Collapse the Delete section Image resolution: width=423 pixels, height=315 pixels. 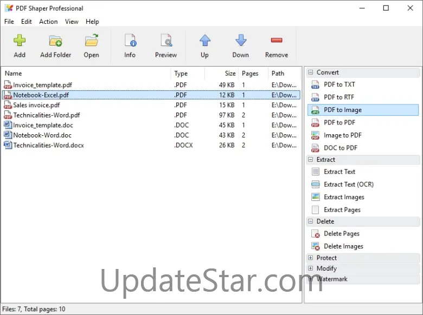[311, 221]
